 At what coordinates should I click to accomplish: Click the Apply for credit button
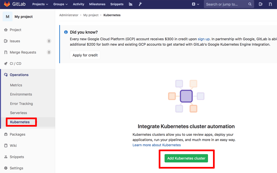pyautogui.click(x=85, y=55)
